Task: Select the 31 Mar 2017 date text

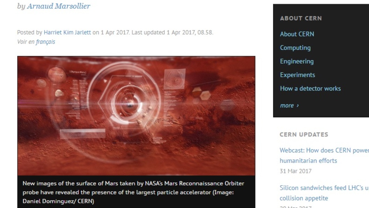Action: (x=296, y=171)
